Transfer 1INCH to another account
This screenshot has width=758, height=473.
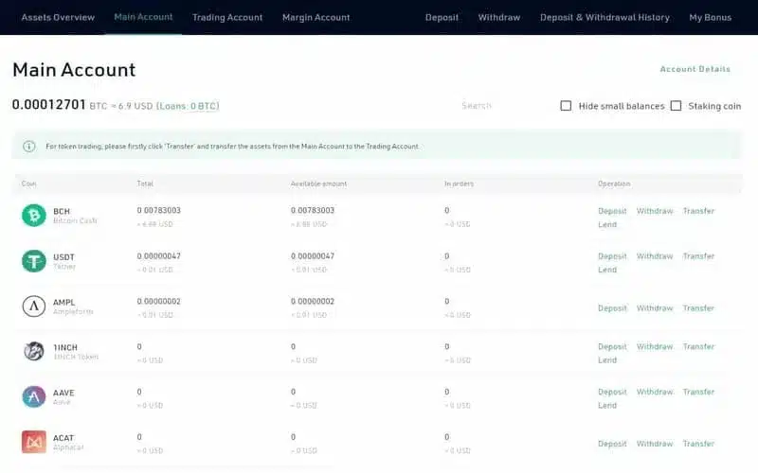click(698, 346)
